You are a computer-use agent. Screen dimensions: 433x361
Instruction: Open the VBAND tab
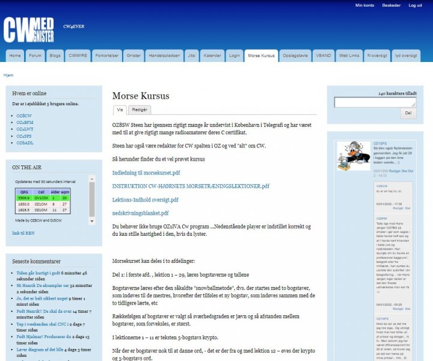(324, 56)
